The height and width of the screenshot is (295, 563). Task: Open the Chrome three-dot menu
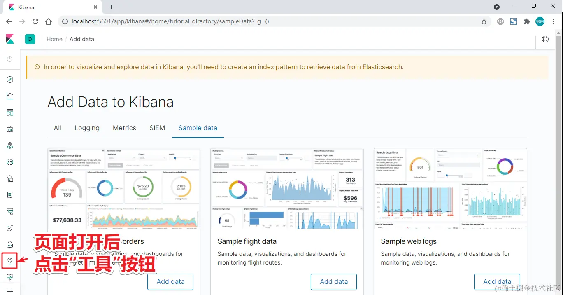coord(553,21)
